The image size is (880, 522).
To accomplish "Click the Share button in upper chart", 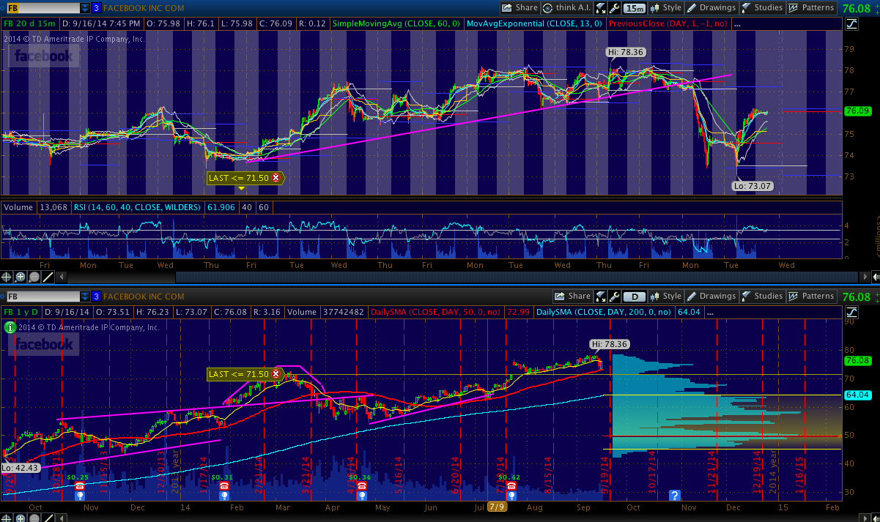I will click(520, 8).
